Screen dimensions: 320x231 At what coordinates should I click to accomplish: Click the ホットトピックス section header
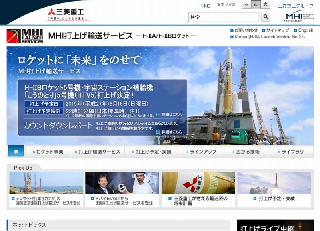tap(118, 225)
